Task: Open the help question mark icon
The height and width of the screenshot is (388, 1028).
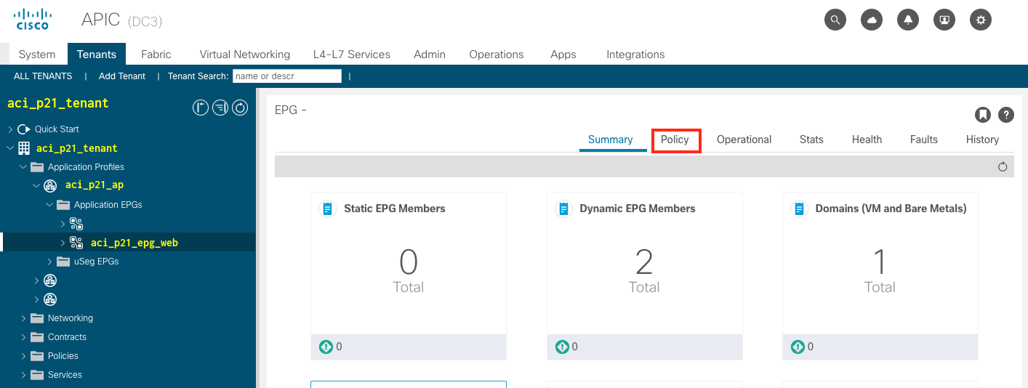Action: pos(1006,115)
